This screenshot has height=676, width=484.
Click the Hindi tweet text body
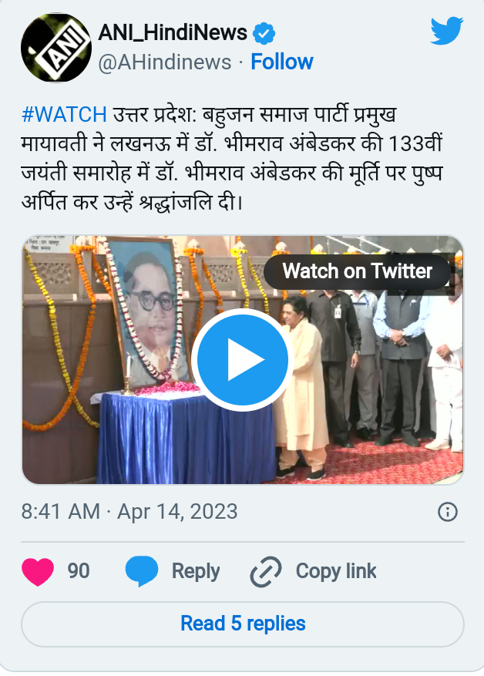click(232, 158)
